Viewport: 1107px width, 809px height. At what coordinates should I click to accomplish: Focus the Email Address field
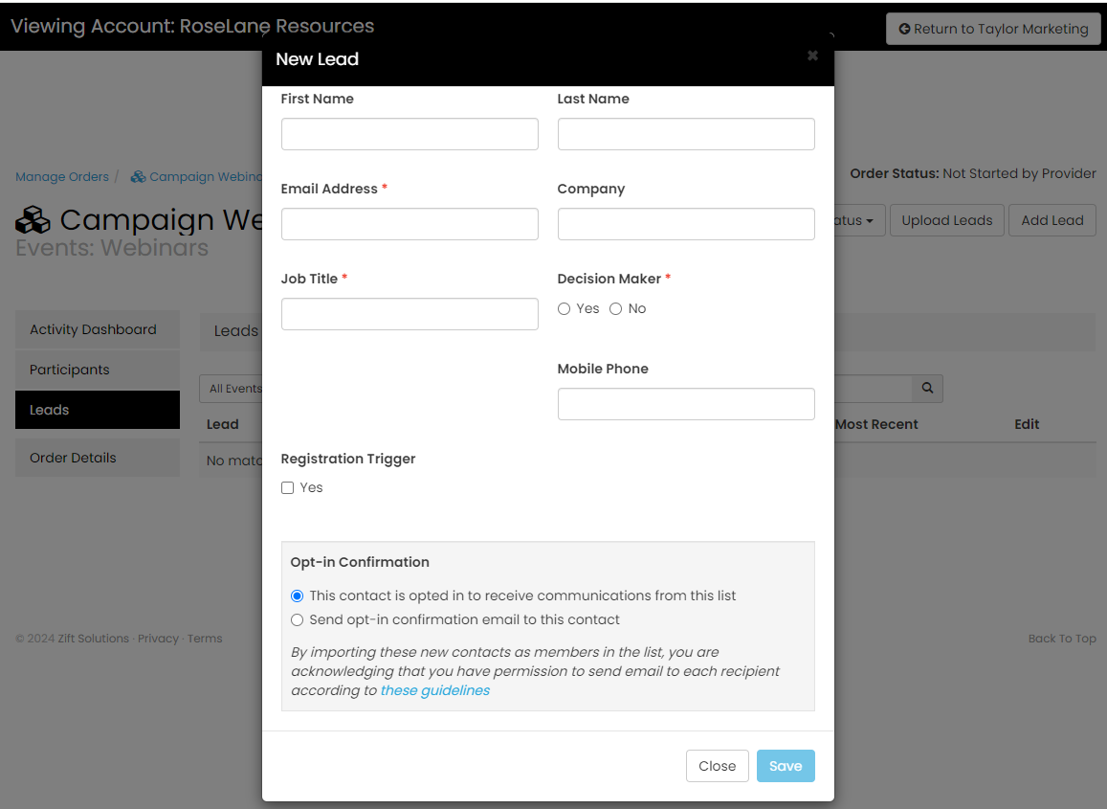click(x=410, y=224)
